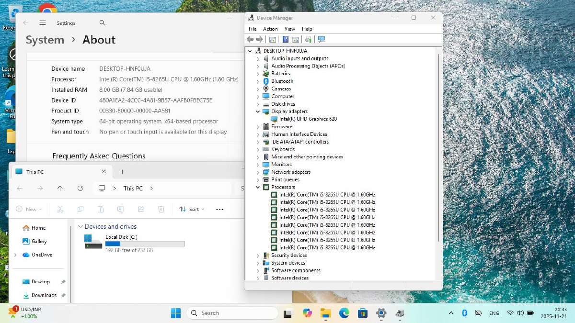Click the Settings window back arrow
Screen dimensions: 575x323
(x=25, y=23)
